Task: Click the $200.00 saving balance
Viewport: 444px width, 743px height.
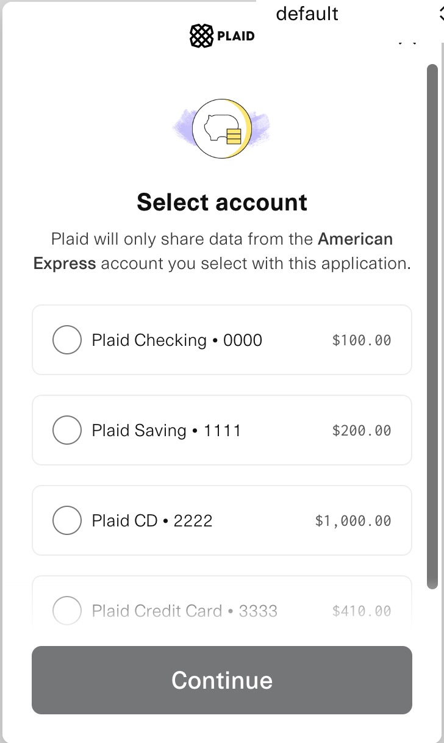Action: pos(362,430)
